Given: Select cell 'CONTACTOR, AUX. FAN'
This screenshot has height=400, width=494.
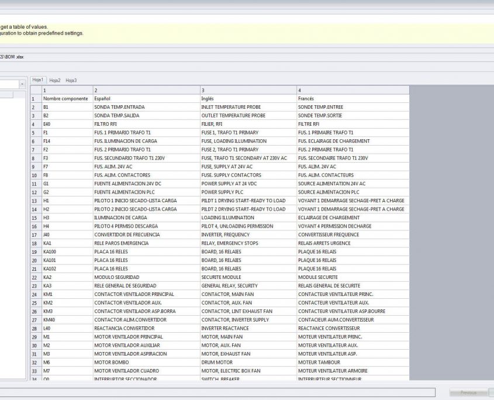Looking at the screenshot, I should pyautogui.click(x=248, y=303).
